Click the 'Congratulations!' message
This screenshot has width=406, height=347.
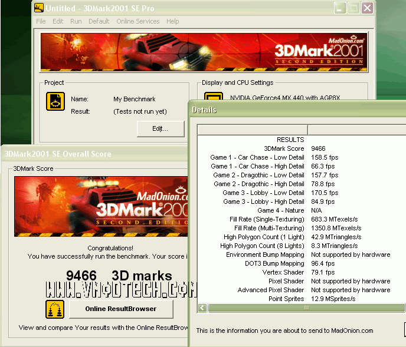coord(110,248)
